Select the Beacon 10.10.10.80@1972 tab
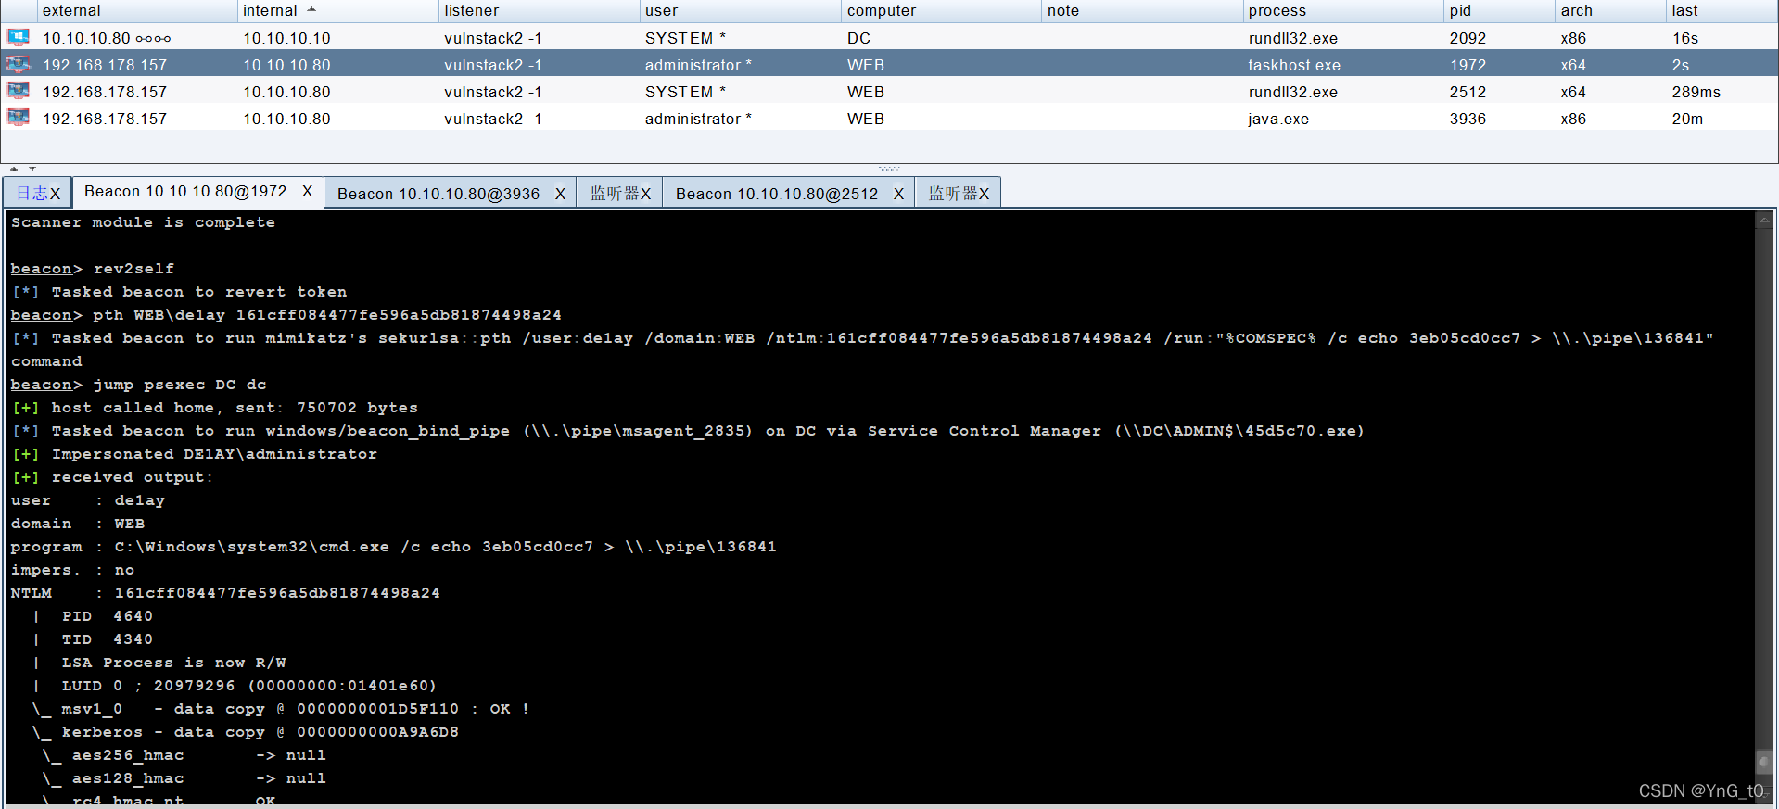The width and height of the screenshot is (1779, 809). (x=185, y=191)
